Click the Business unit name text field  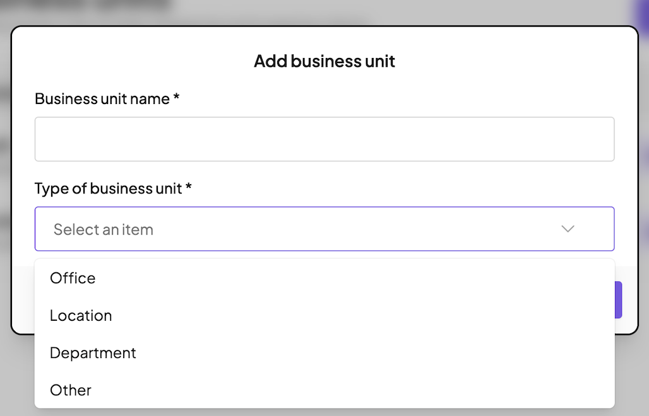(x=324, y=139)
